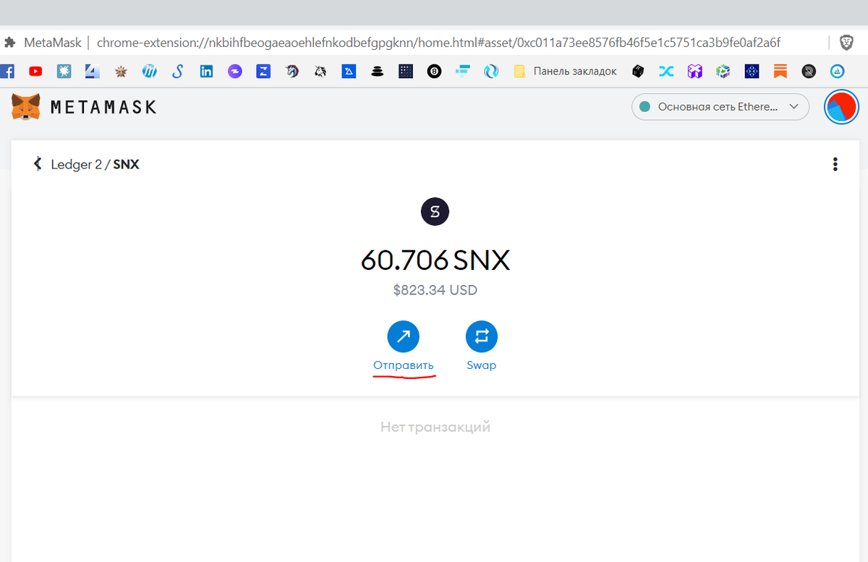Open the spiky star bookmark
The width and height of the screenshot is (868, 562).
pos(121,72)
